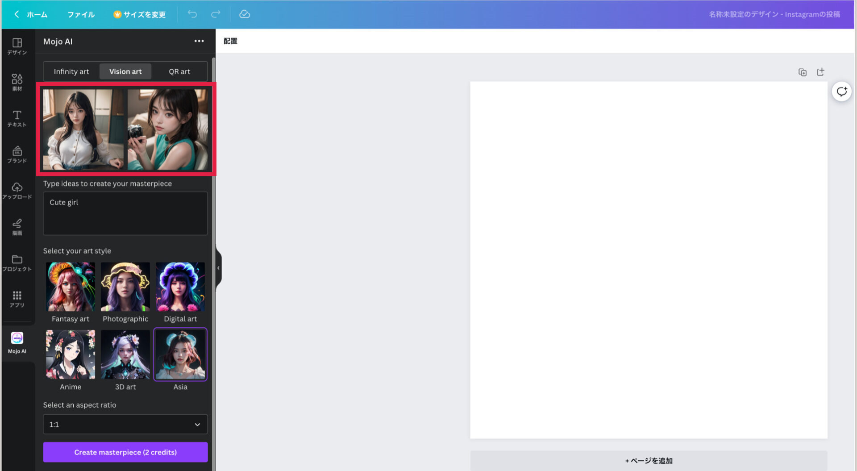Open the デザイン (Design) sidebar panel
The image size is (857, 471).
pos(17,46)
